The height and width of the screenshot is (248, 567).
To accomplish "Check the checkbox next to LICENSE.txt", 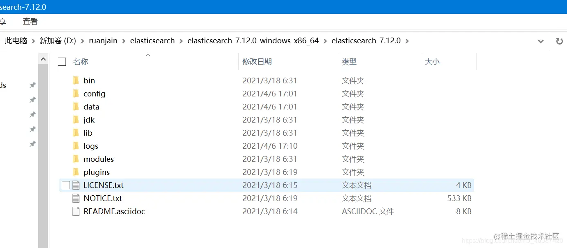I will pyautogui.click(x=65, y=185).
